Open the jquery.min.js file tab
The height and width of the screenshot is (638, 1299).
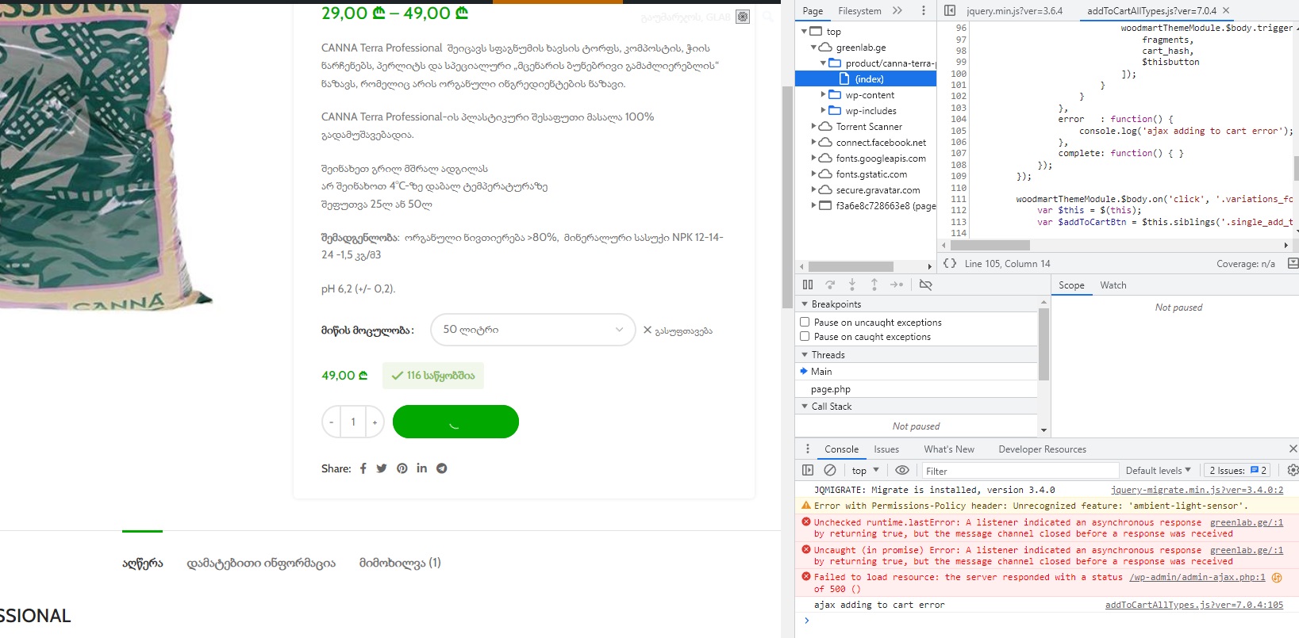tap(1014, 11)
